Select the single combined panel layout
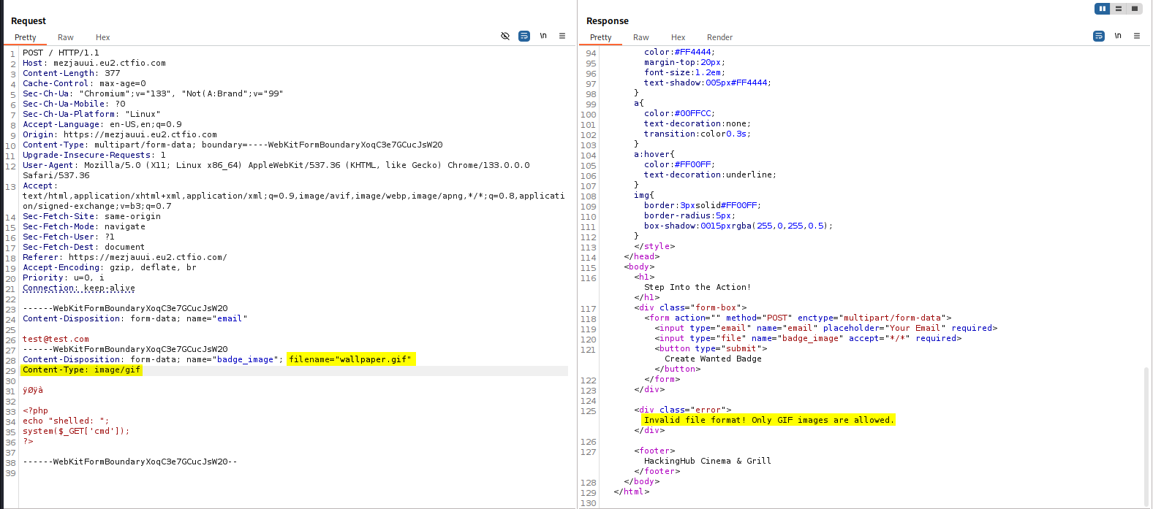 click(x=1135, y=9)
